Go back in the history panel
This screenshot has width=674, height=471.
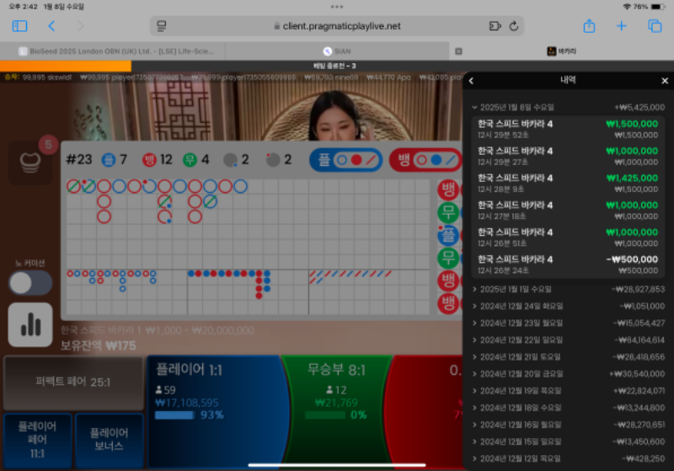coord(471,80)
